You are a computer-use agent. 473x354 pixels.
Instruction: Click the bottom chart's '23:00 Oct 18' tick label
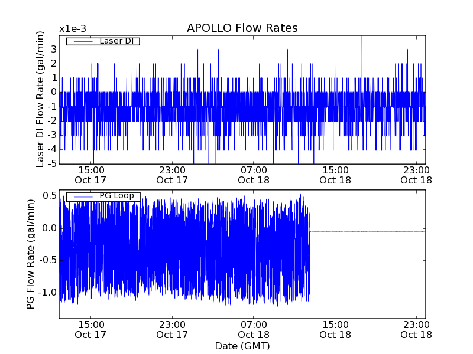(416, 330)
